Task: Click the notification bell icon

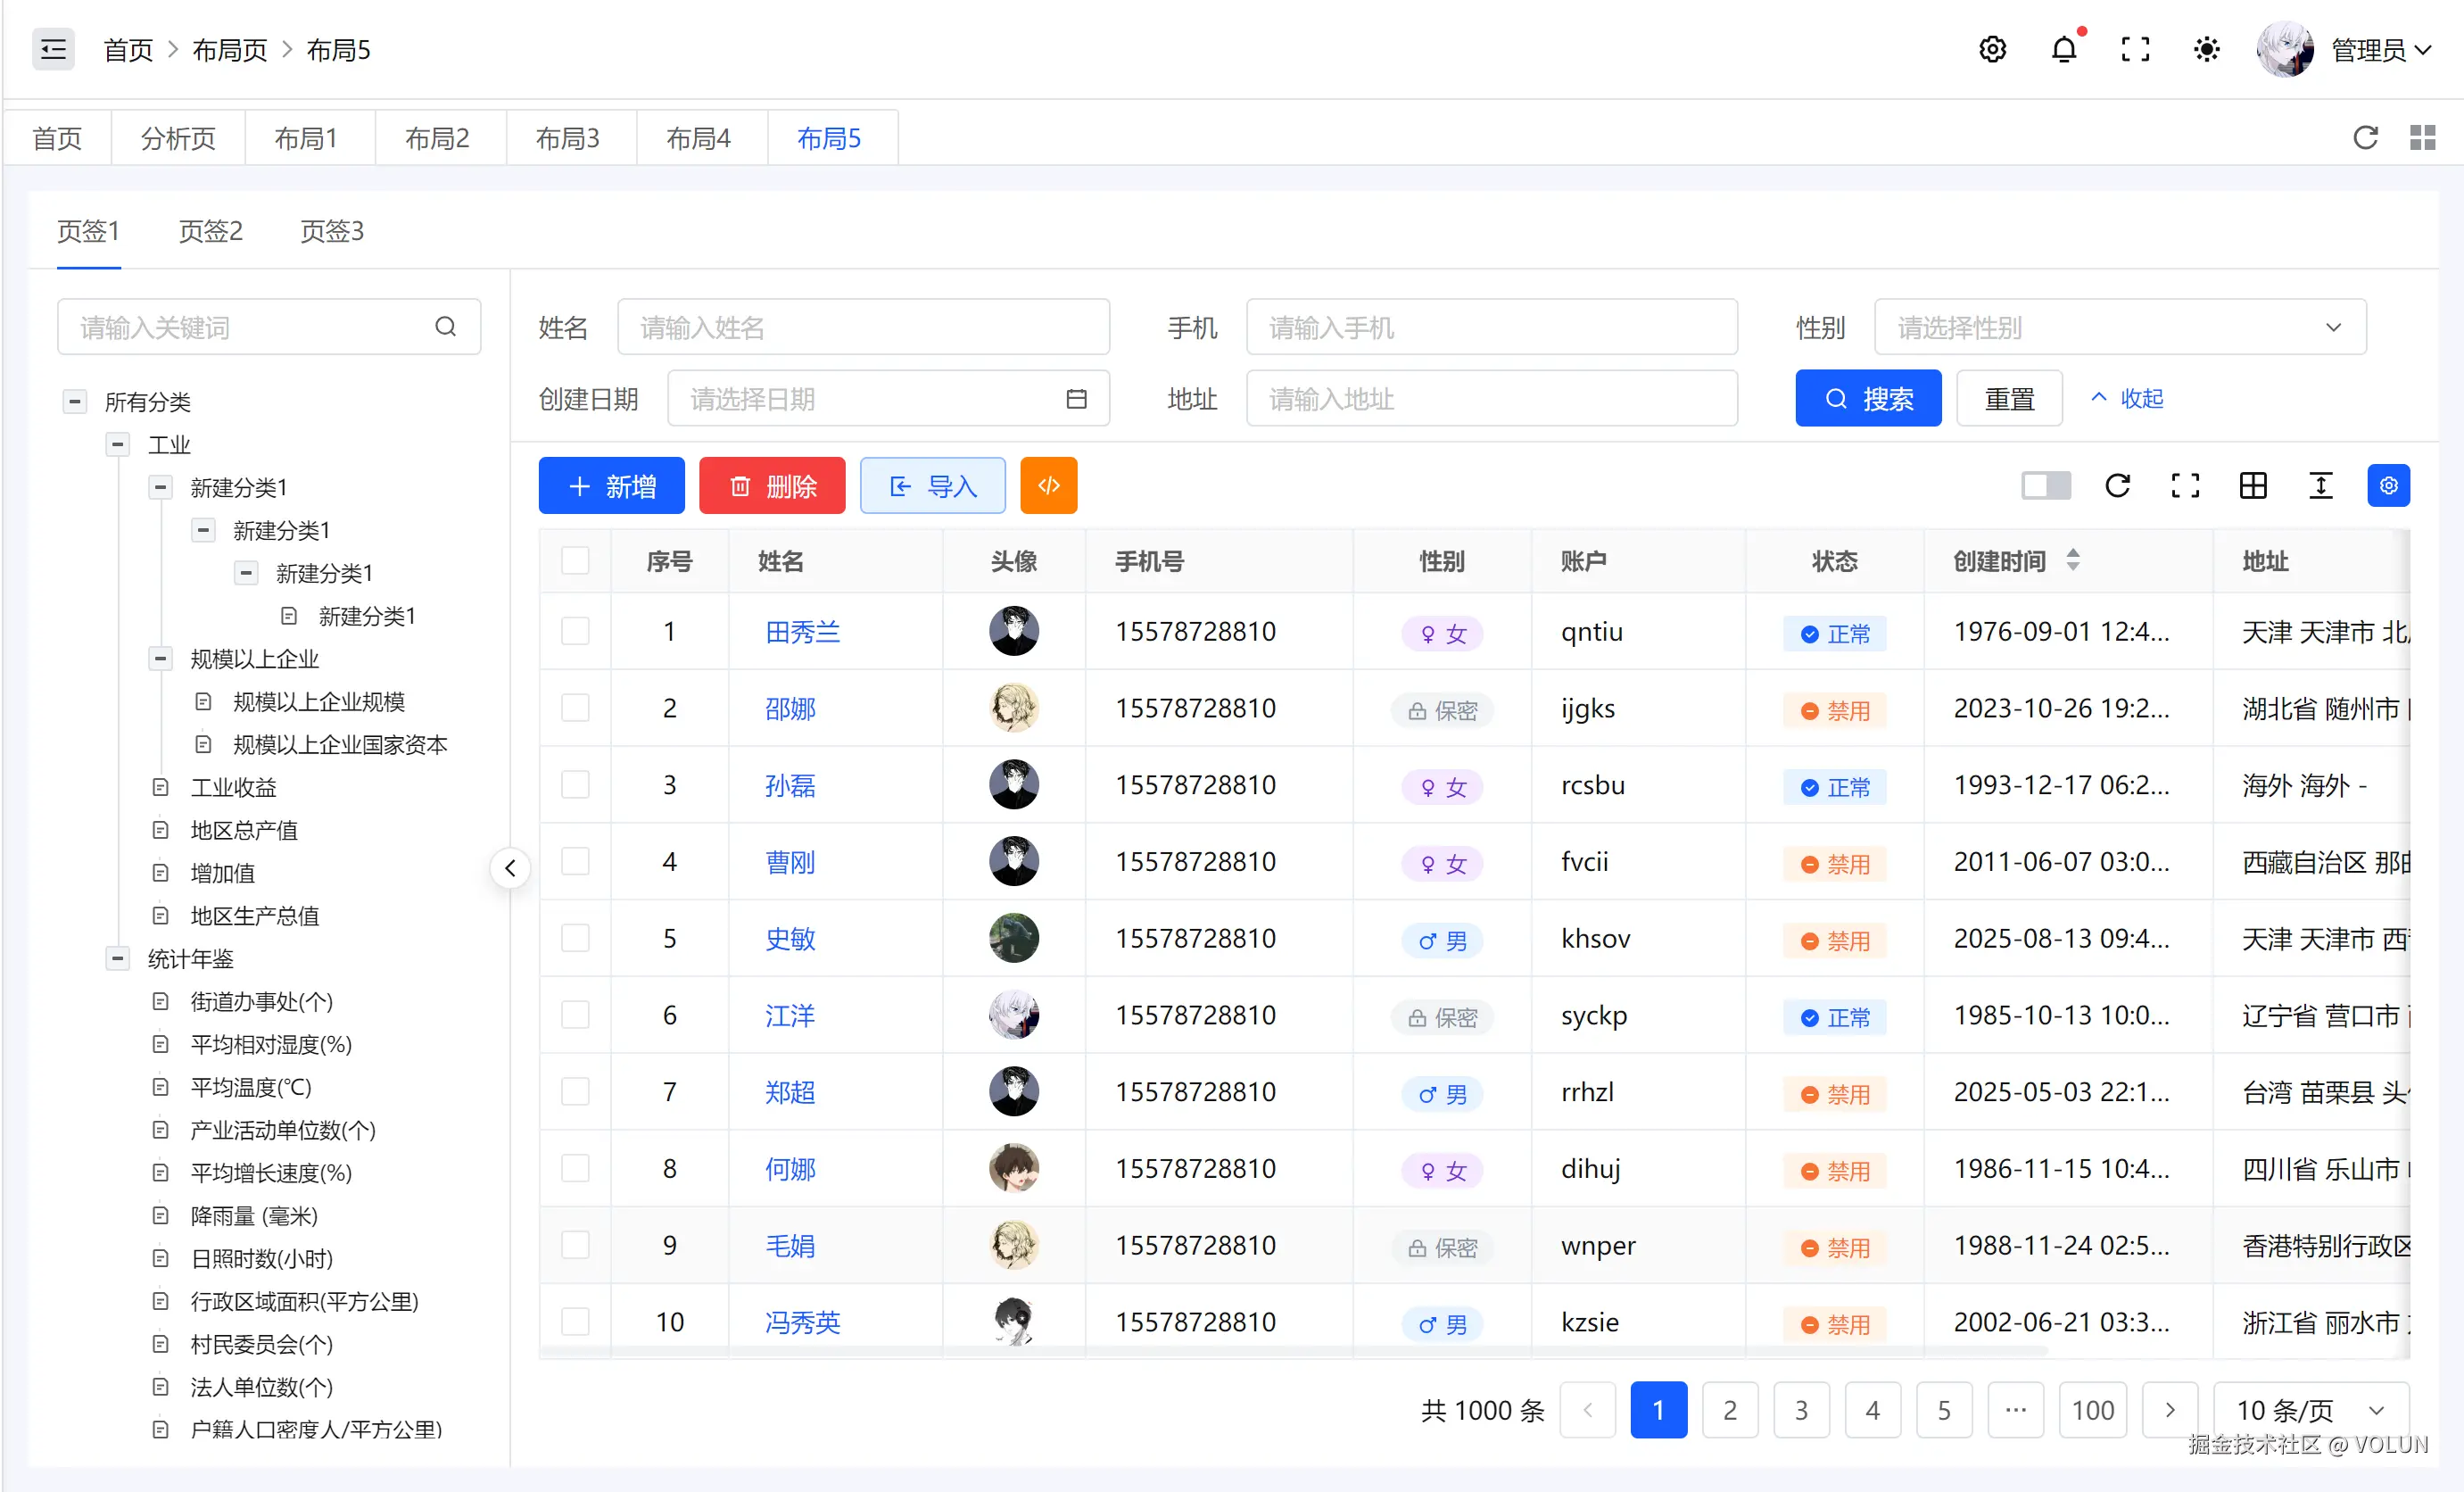Action: point(2063,49)
